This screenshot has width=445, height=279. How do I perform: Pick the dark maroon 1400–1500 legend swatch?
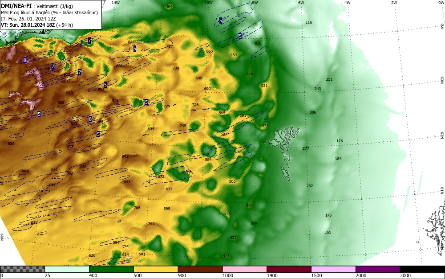click(289, 269)
